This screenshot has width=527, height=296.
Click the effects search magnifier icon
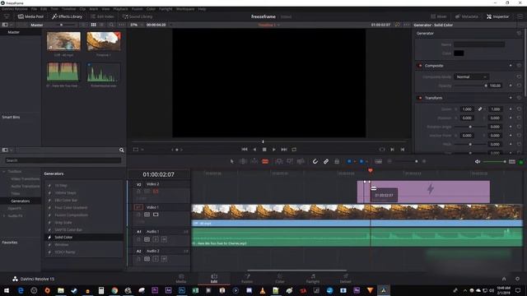[x=122, y=150]
